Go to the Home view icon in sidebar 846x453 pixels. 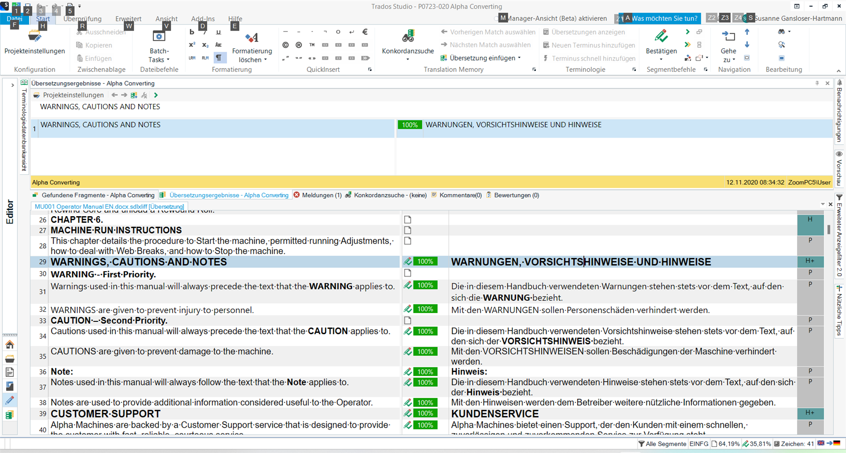tap(10, 345)
